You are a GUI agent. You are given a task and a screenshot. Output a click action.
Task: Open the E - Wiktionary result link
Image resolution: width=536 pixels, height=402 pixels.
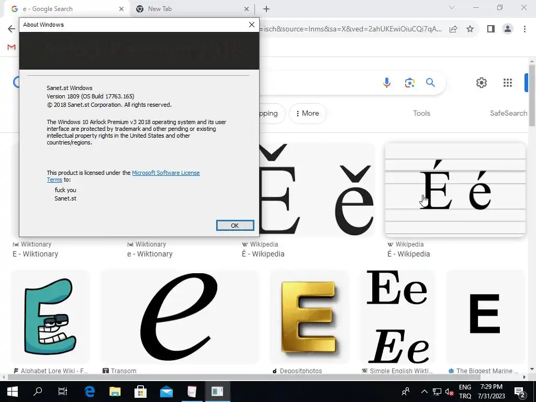coord(35,254)
